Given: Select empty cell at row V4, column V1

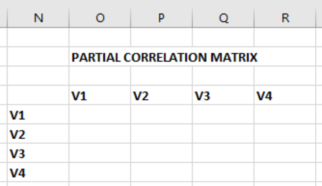Looking at the screenshot, I should click(x=100, y=172).
